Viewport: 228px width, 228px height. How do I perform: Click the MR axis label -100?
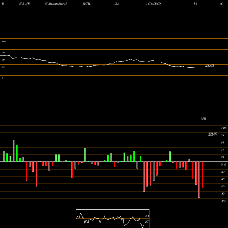[x=223, y=201]
